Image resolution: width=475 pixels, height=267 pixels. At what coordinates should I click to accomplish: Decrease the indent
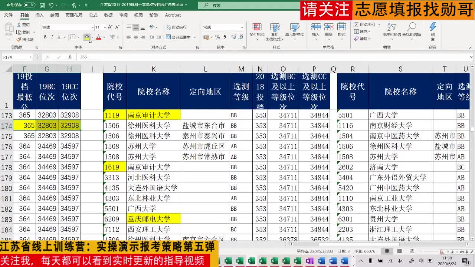[x=151, y=37]
